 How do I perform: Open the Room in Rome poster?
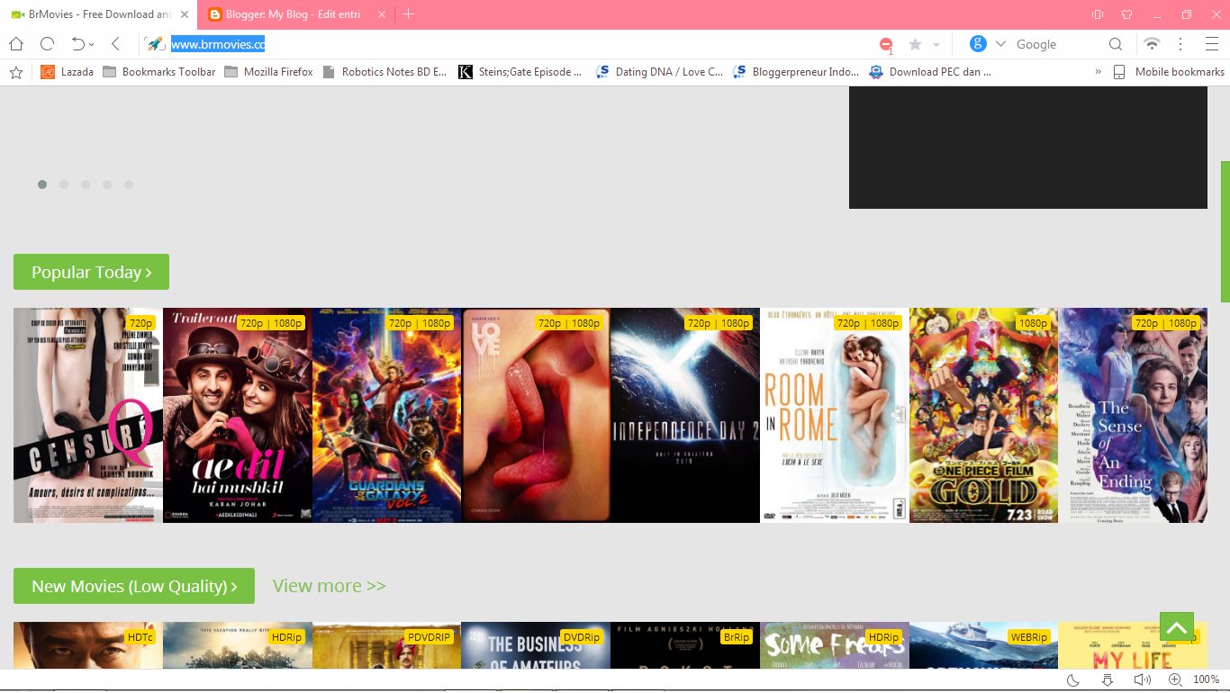pyautogui.click(x=835, y=415)
